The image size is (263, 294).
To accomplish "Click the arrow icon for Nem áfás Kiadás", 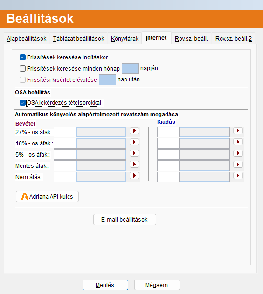I will (x=238, y=176).
